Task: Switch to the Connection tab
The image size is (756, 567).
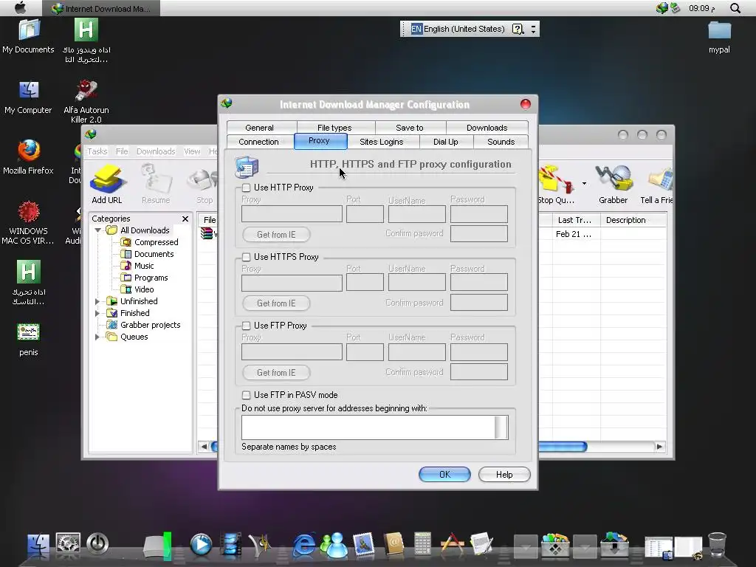Action: click(259, 142)
